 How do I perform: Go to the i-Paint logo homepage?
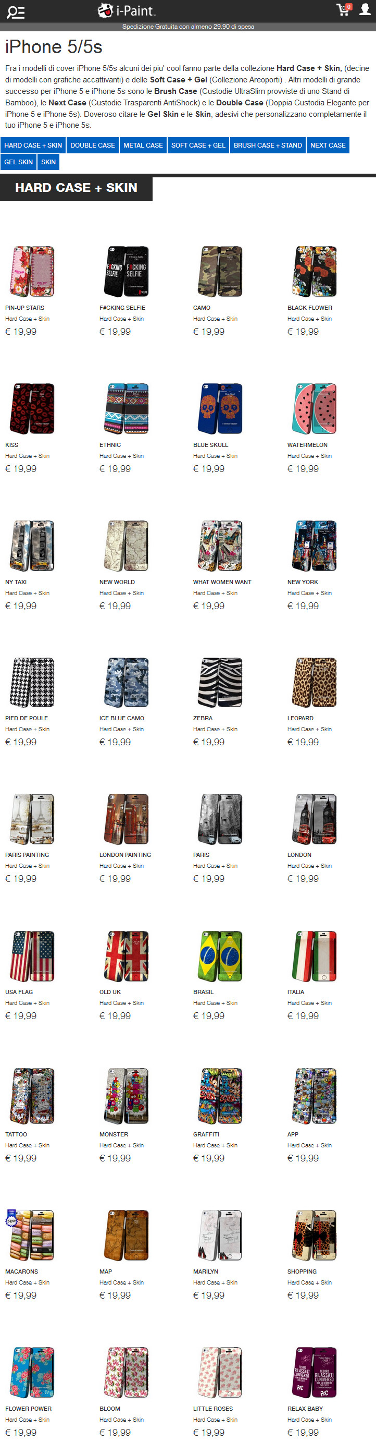pos(126,10)
